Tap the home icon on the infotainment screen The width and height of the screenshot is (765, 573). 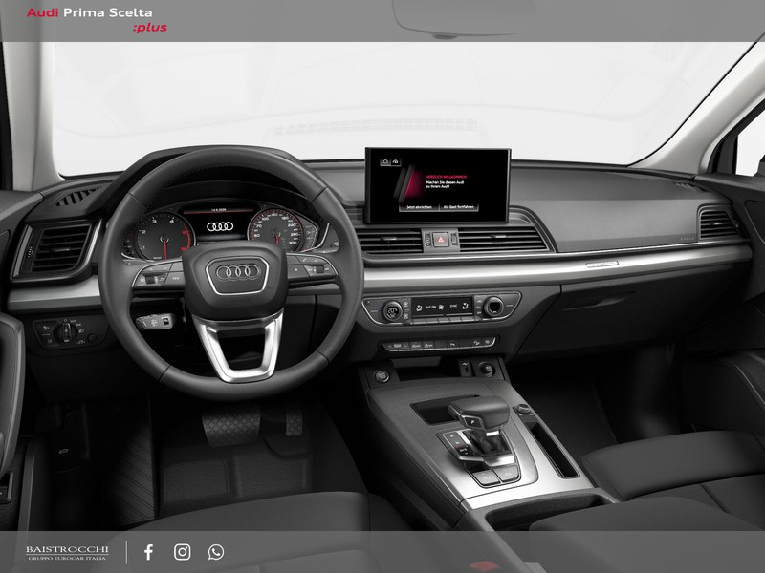pos(385,161)
